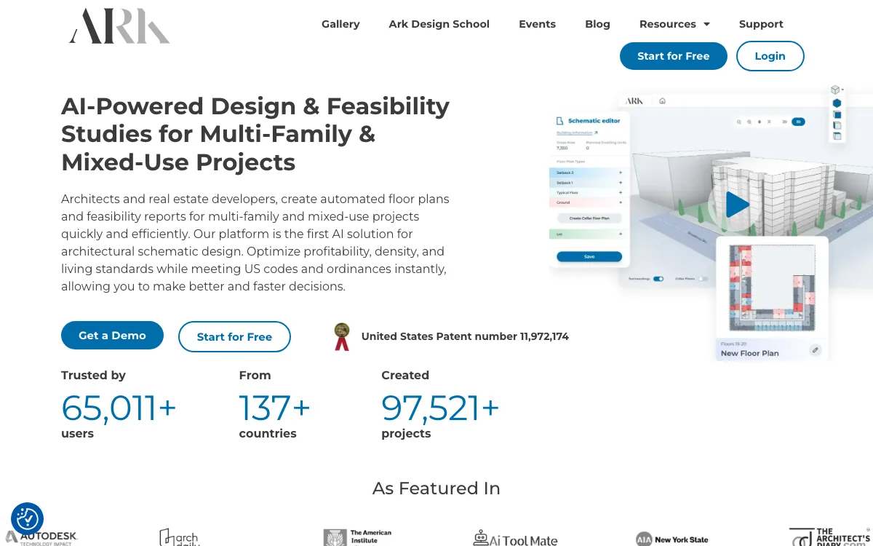This screenshot has height=546, width=873.
Task: Click the Schematic editor document icon
Action: tap(559, 121)
